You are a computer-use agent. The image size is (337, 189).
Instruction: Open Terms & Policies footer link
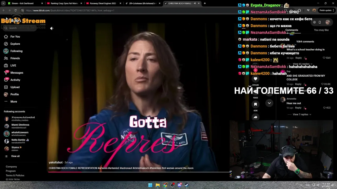(15, 175)
